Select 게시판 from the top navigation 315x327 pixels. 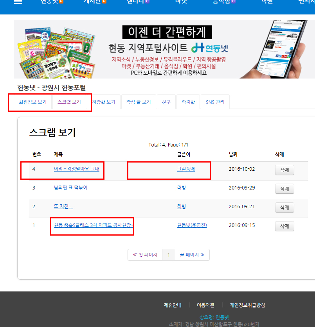pos(92,2)
